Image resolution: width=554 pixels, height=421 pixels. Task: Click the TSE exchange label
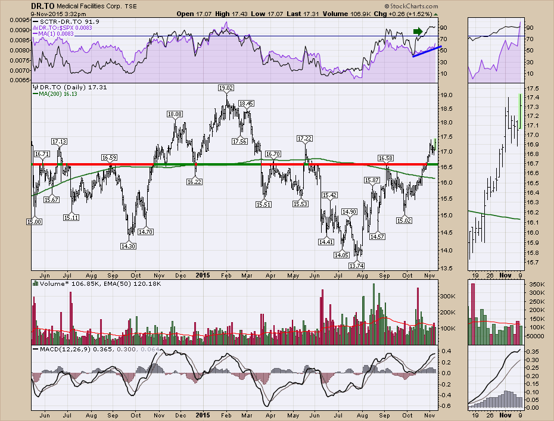(130, 7)
